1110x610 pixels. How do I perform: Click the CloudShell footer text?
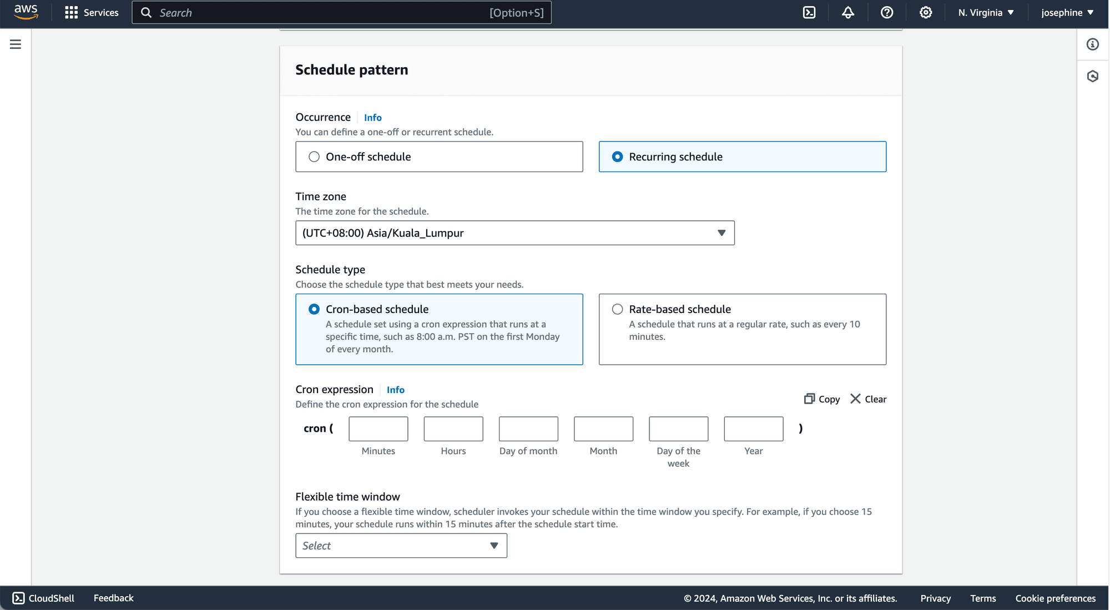52,598
